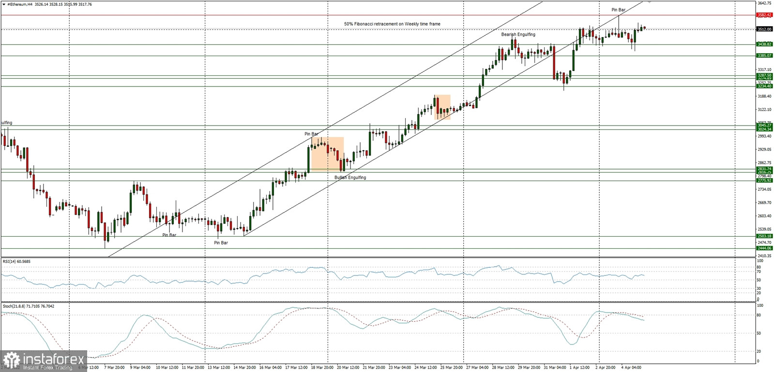
Task: Click the chart shift triangle marker at top
Action: point(649,2)
